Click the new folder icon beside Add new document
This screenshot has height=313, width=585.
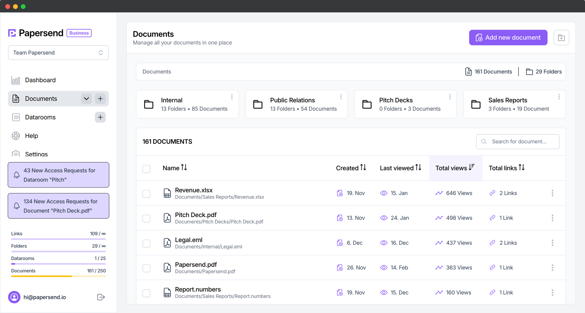pyautogui.click(x=561, y=37)
